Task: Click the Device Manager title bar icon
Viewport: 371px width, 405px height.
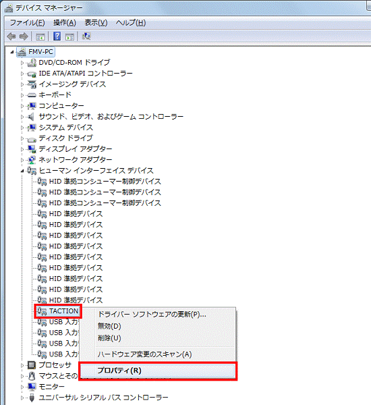Action: pos(9,8)
